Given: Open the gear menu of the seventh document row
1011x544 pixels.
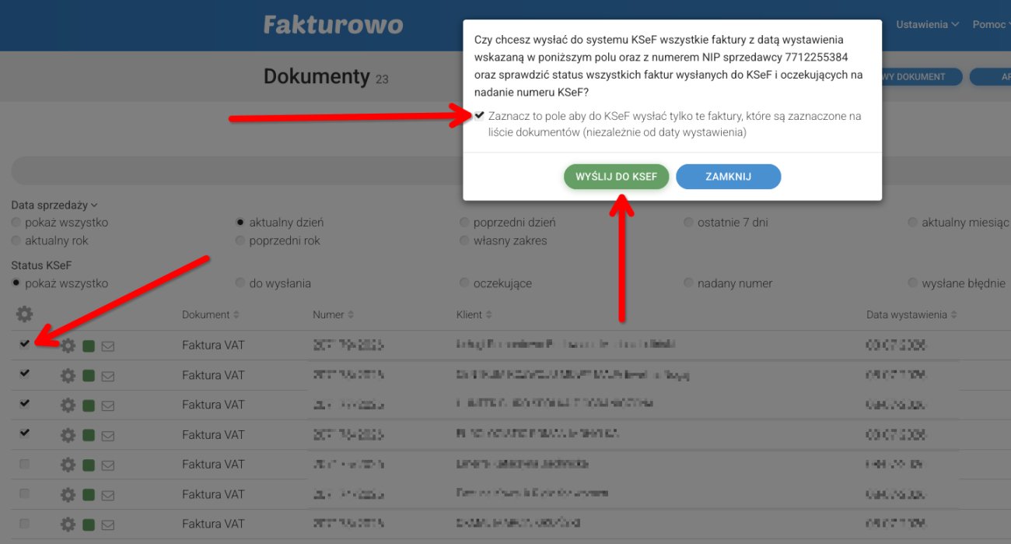Looking at the screenshot, I should pyautogui.click(x=68, y=525).
